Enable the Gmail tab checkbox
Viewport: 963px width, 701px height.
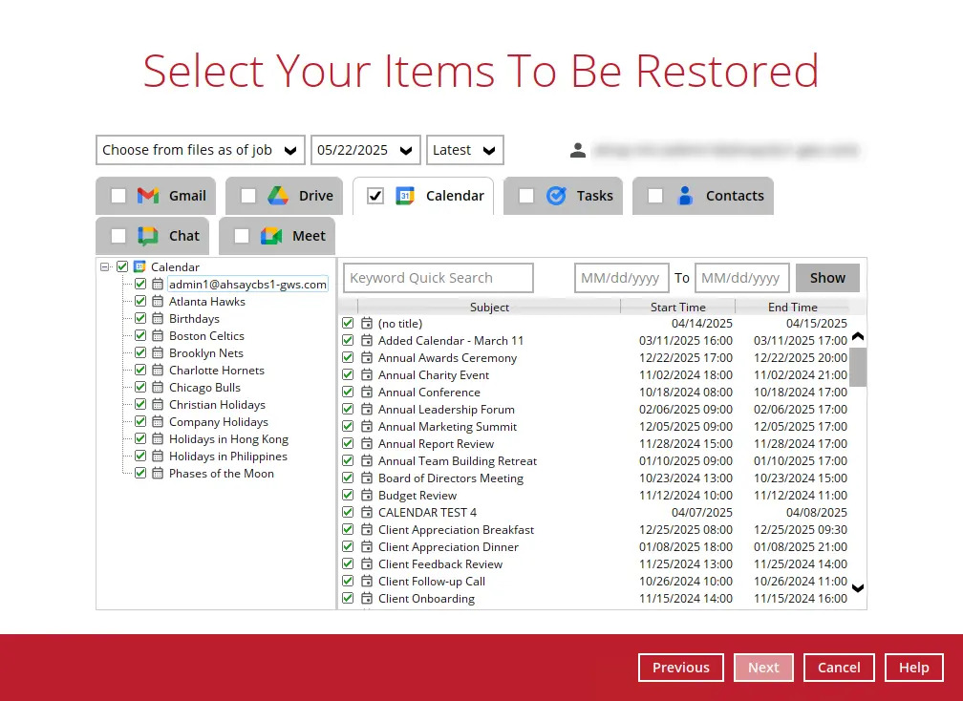click(118, 196)
